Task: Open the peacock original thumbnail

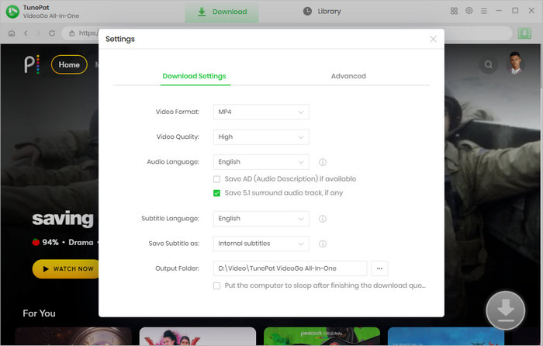Action: tap(322, 336)
